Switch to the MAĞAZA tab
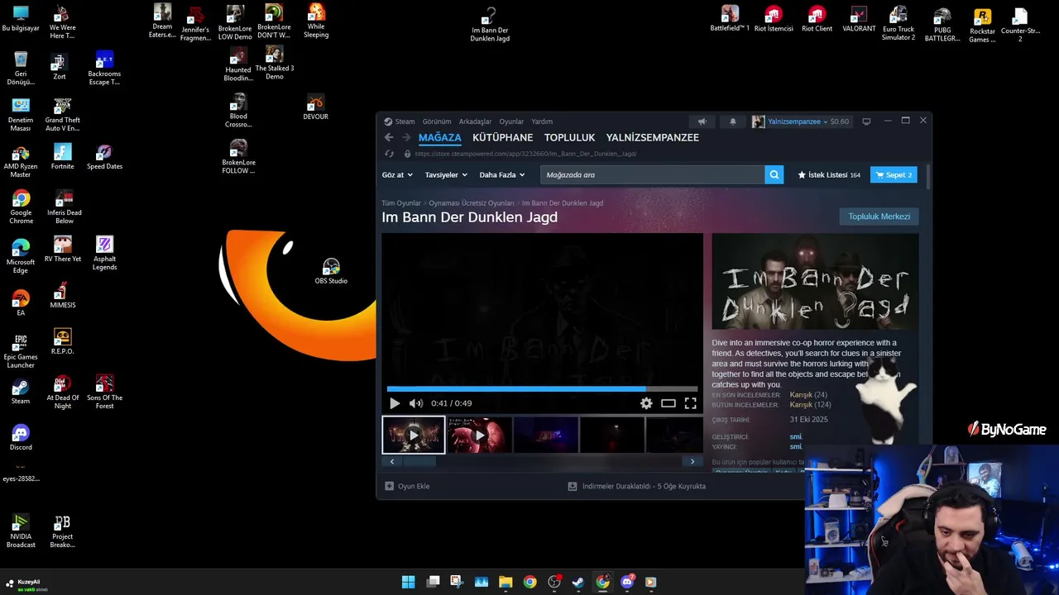Screen dimensions: 1059x595 pos(439,137)
